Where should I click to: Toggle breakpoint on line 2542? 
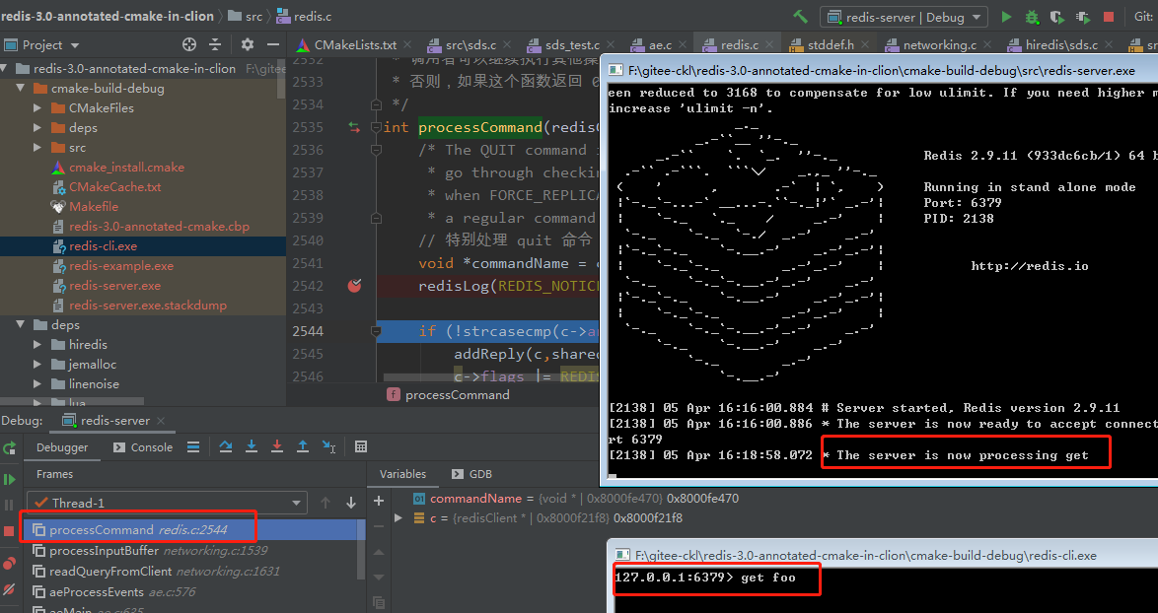(x=354, y=286)
